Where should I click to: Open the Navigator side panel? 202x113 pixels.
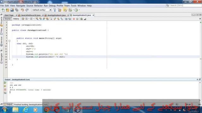[x=1, y=58]
